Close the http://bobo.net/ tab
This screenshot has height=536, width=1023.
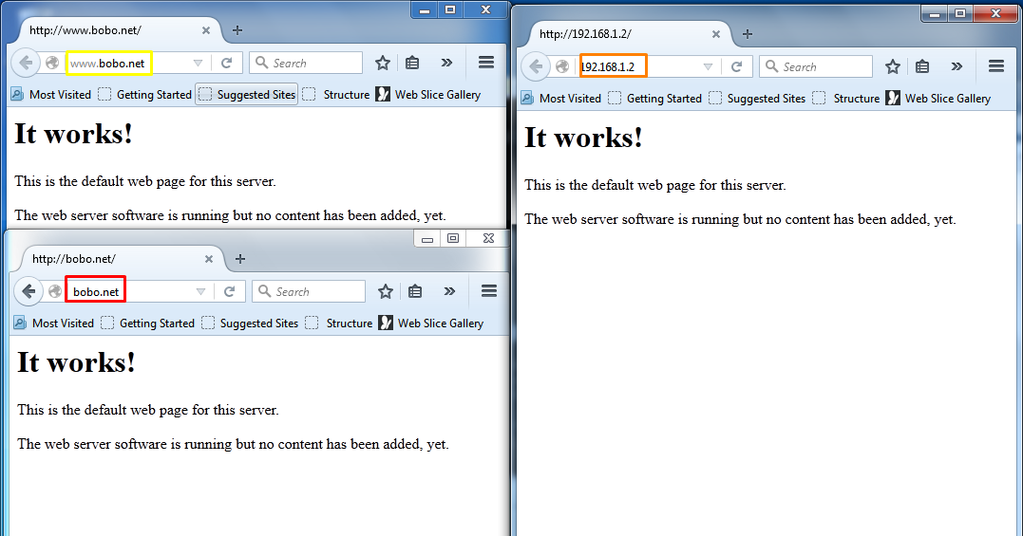coord(209,259)
